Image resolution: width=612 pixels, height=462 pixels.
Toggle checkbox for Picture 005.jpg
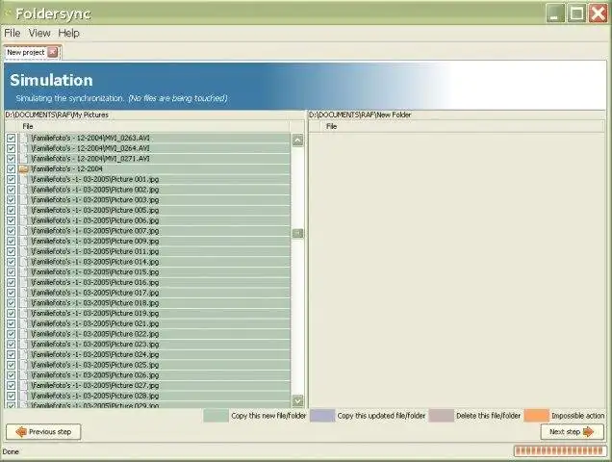tap(11, 210)
